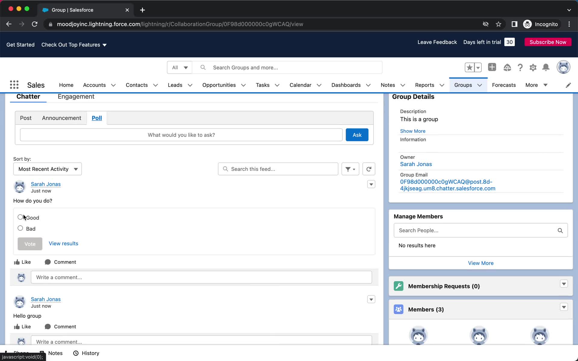Open the user profile avatar in header

coord(563,67)
